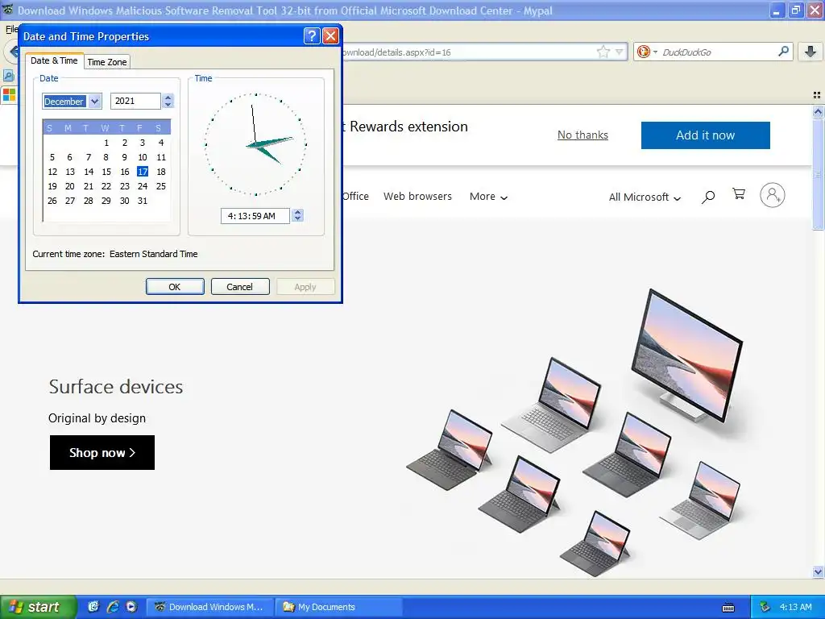
Task: Select December 17 on the calendar
Action: (x=143, y=172)
